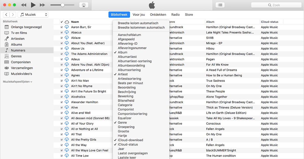This screenshot has height=159, width=304.
Task: Enable the Equalizer column option
Action: tap(125, 118)
